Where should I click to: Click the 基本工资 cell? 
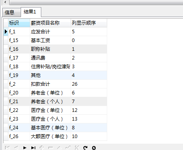[x=50, y=40]
